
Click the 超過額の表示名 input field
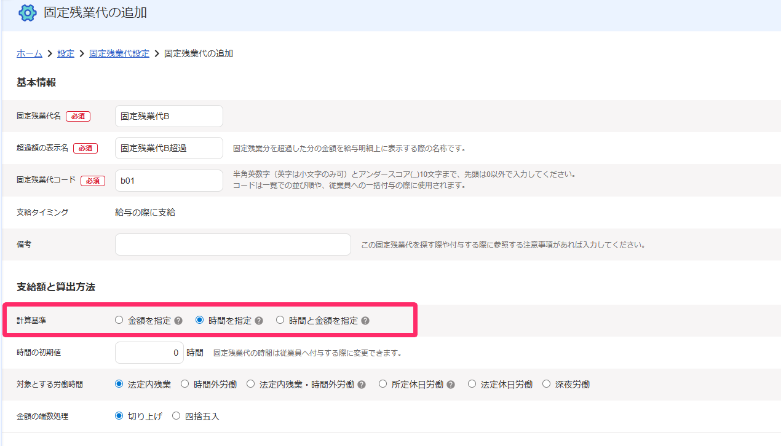(169, 148)
